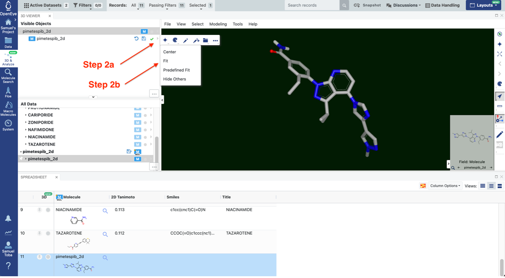Viewport: 505px width, 278px height.
Task: Open the notifications bell icon
Action: 8,218
